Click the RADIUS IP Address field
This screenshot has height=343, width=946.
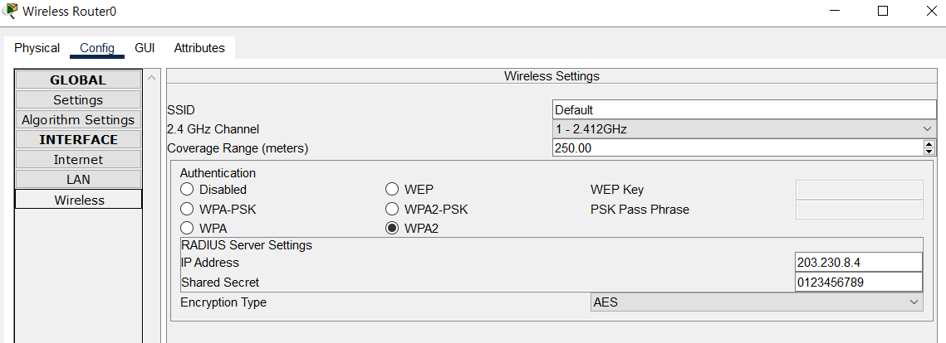[x=858, y=263]
